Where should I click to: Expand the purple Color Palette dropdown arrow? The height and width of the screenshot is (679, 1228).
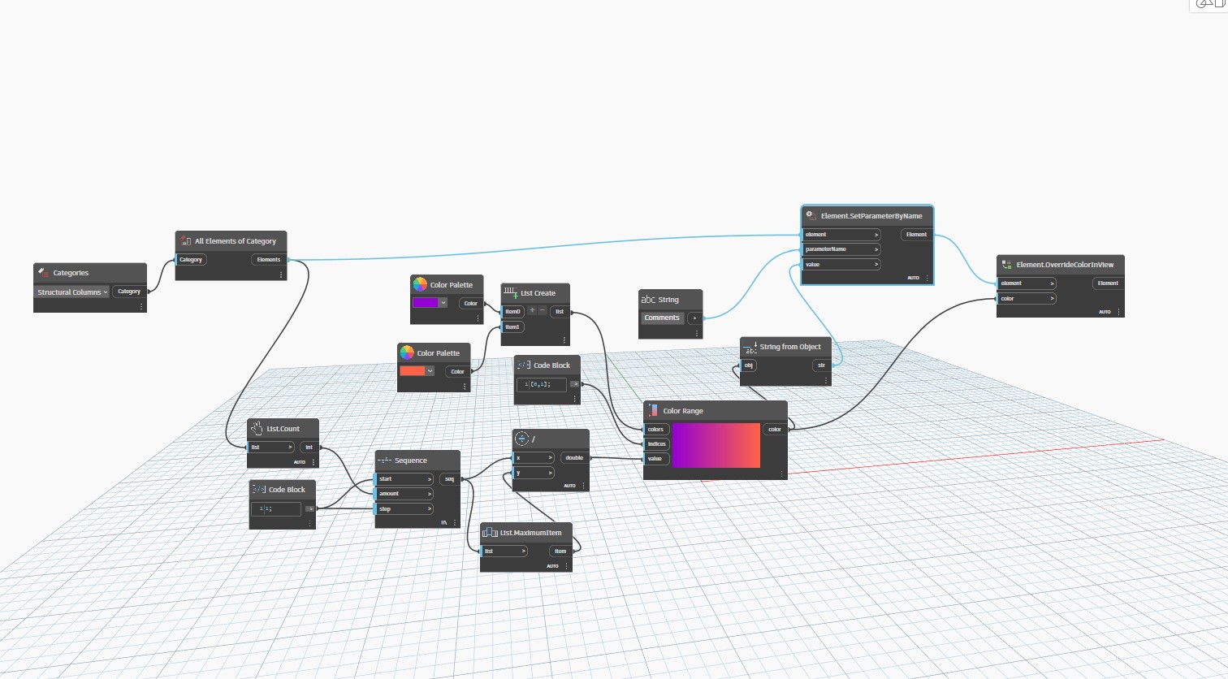click(x=443, y=303)
